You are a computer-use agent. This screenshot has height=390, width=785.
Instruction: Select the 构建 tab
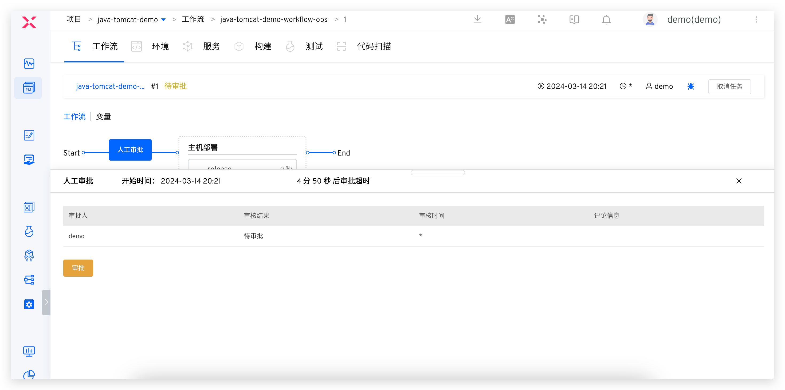(253, 46)
